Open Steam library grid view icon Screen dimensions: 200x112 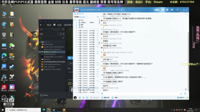[63, 29]
